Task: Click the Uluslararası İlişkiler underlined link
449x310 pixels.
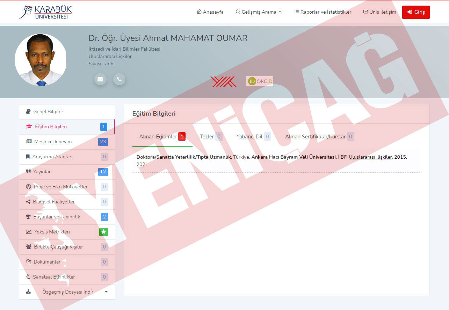Action: 370,157
